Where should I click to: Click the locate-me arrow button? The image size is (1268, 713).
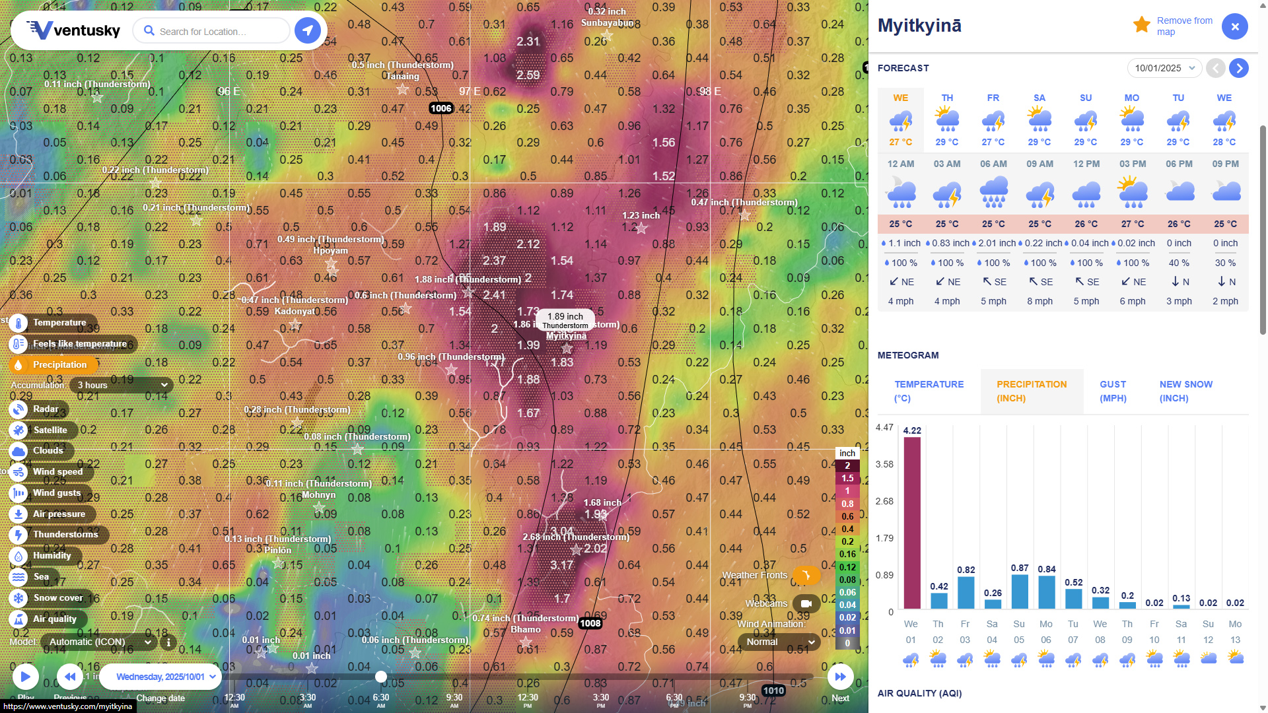pyautogui.click(x=307, y=30)
